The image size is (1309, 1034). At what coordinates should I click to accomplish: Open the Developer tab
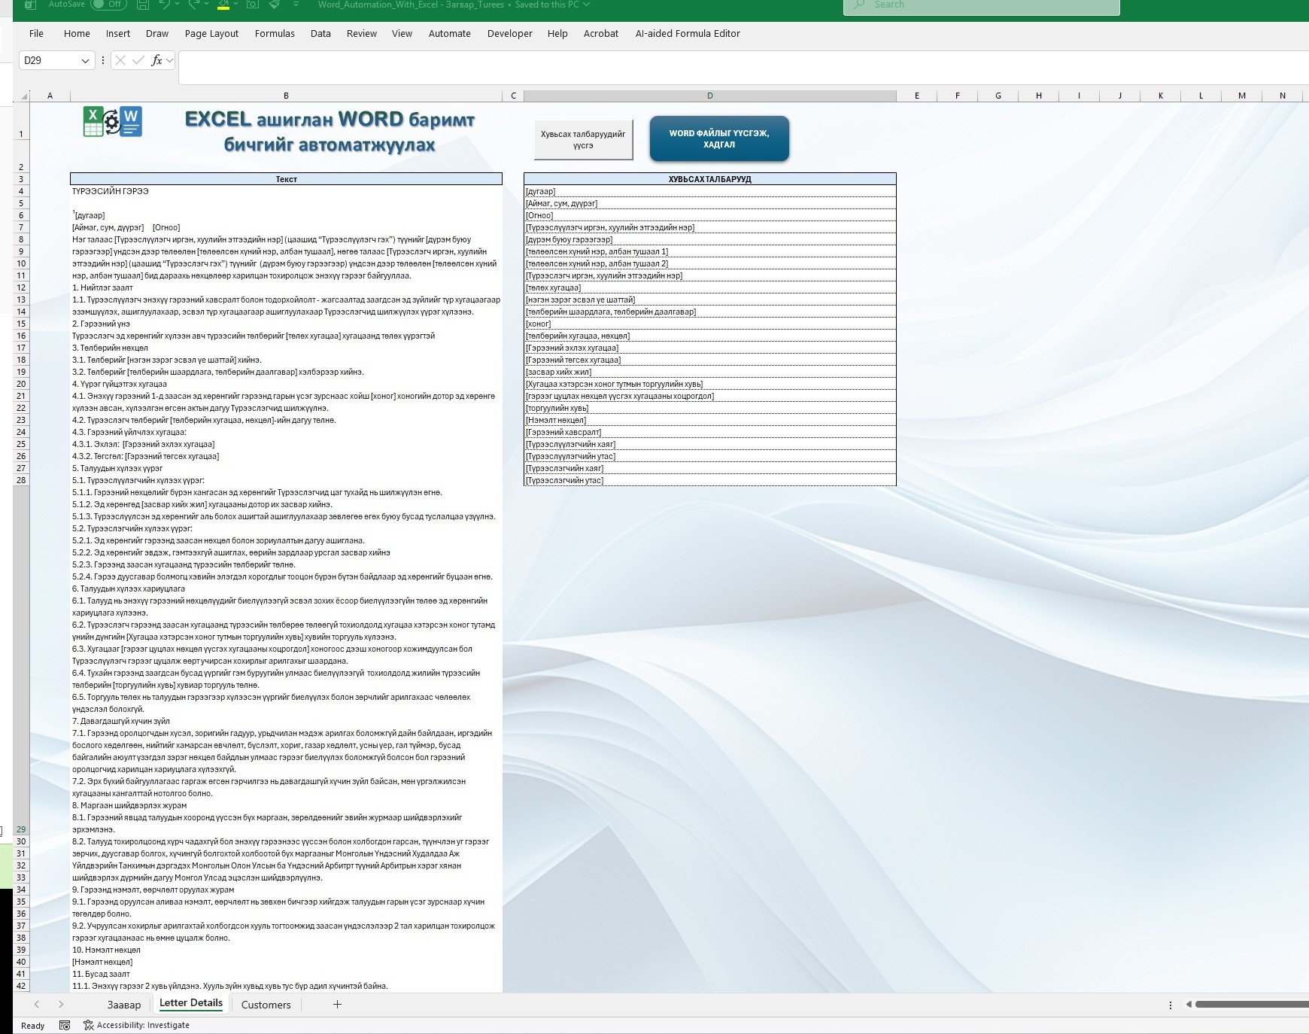point(509,33)
